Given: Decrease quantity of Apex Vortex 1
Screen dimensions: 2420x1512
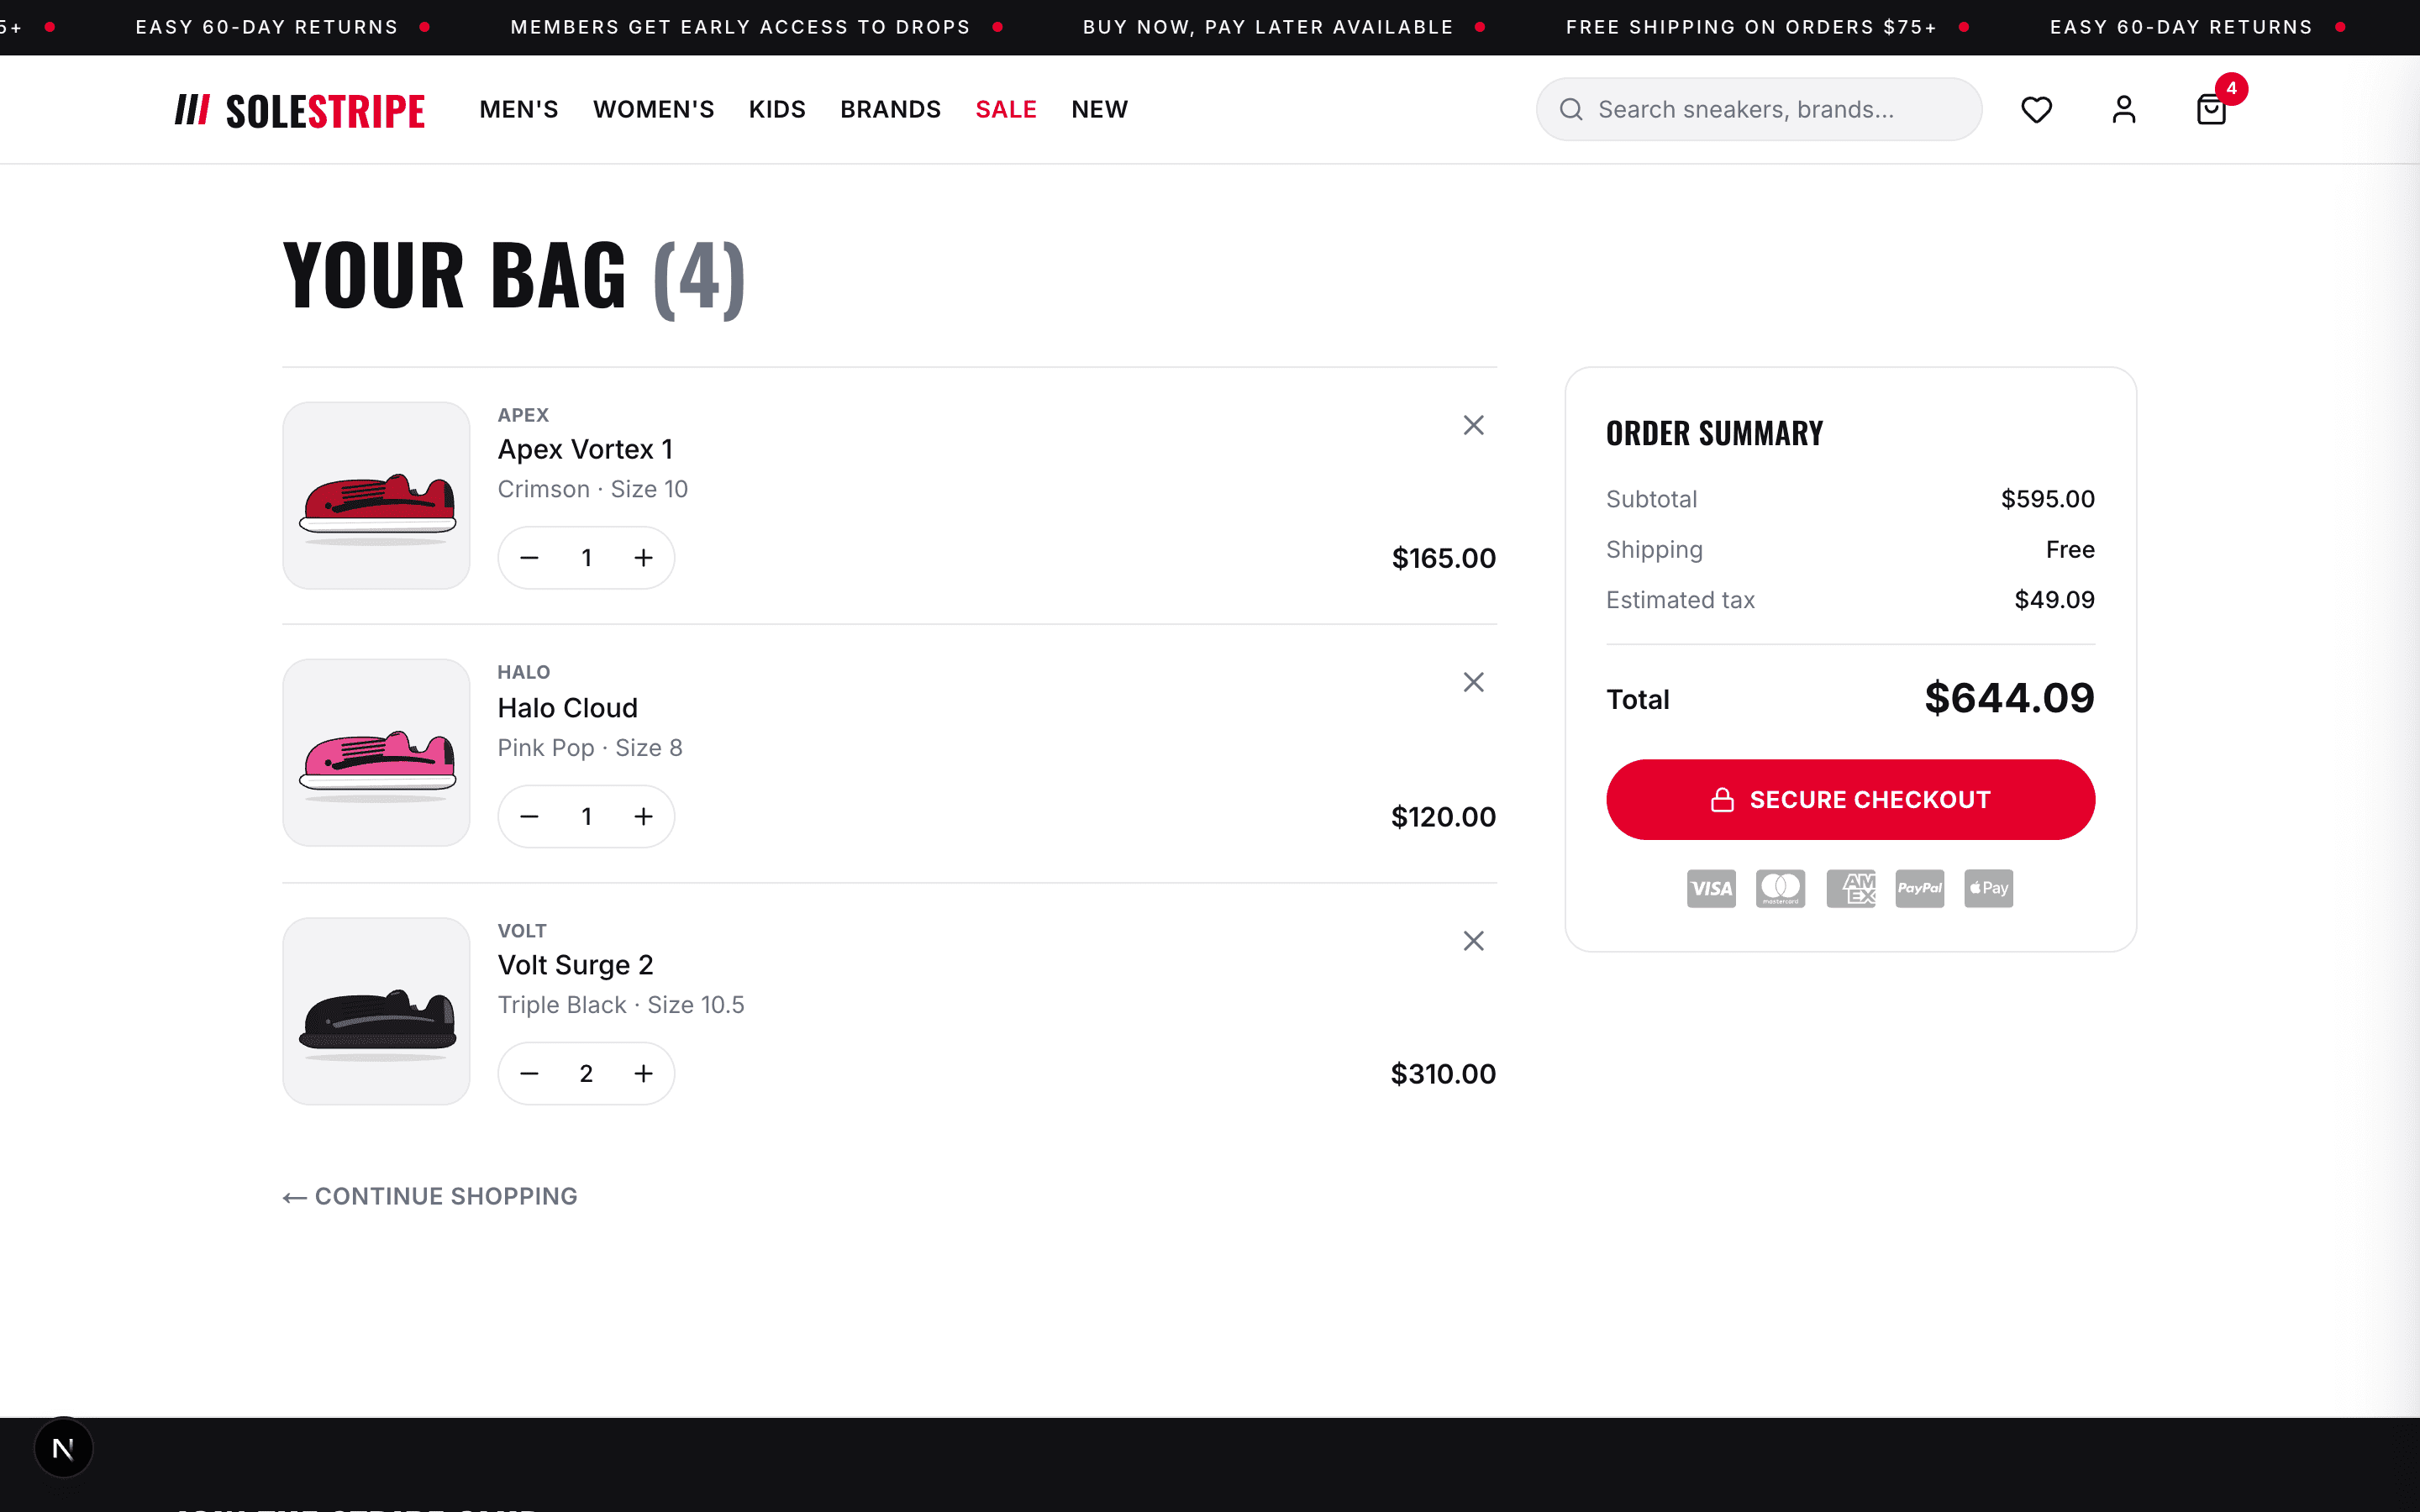Looking at the screenshot, I should tap(530, 558).
